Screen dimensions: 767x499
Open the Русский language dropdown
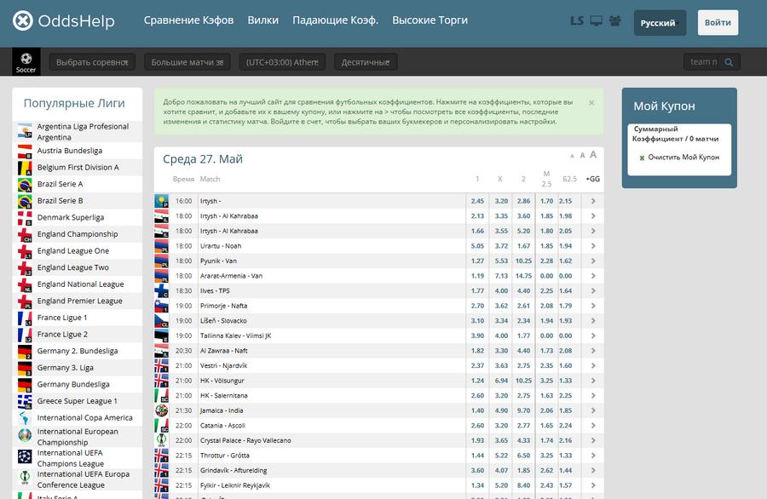[660, 23]
